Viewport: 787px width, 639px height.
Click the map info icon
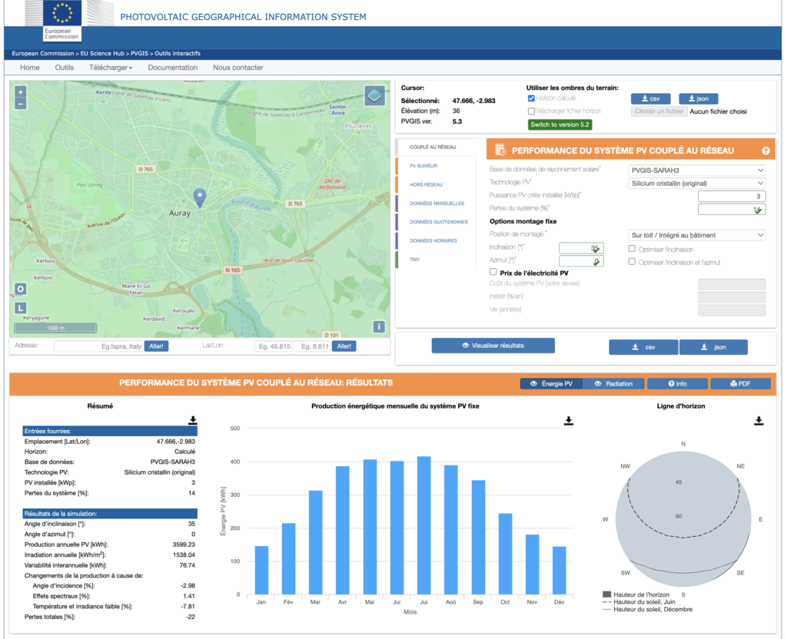point(379,326)
